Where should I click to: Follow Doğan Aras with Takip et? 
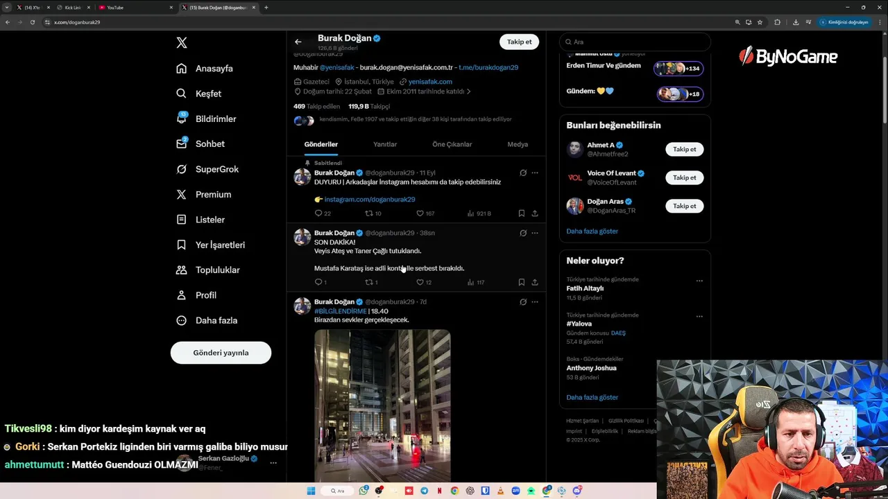coord(685,206)
